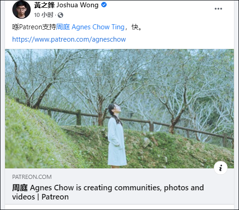Open the 'Agnes Chow is creating communities' headline
The height and width of the screenshot is (210, 239).
[x=108, y=188]
